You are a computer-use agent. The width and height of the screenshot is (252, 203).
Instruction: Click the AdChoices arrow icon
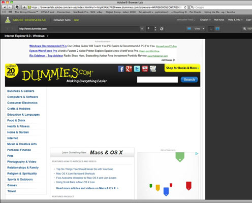pyautogui.click(x=174, y=60)
